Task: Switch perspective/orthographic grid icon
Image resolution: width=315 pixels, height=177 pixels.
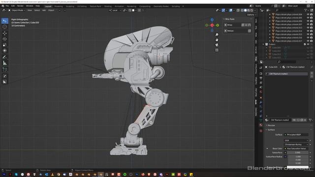Action: pyautogui.click(x=217, y=50)
